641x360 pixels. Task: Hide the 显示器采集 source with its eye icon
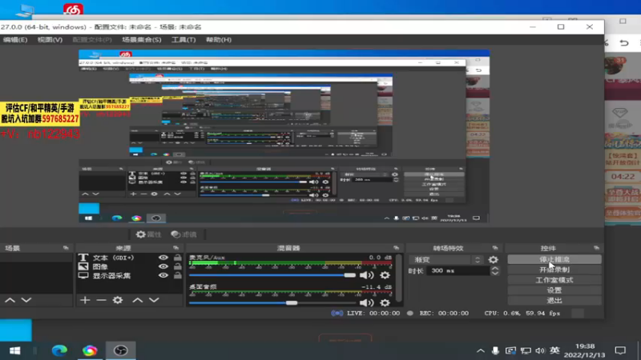[163, 275]
